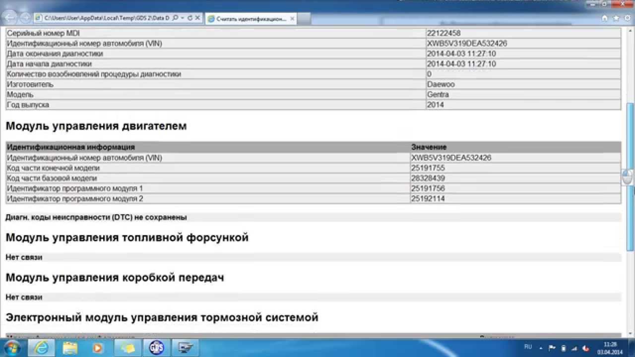Click the battery or power tray icon
Screen dimensions: 635x357
(563, 348)
